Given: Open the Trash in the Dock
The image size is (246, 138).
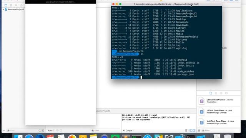Looking at the screenshot, I should pyautogui.click(x=227, y=136).
